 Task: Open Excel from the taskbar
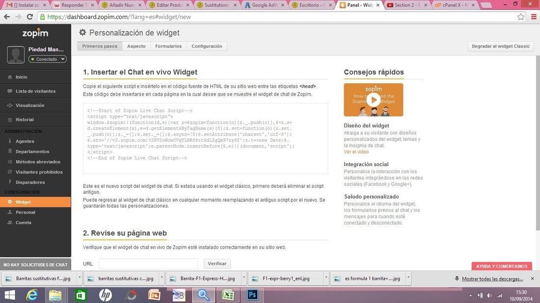(228, 295)
